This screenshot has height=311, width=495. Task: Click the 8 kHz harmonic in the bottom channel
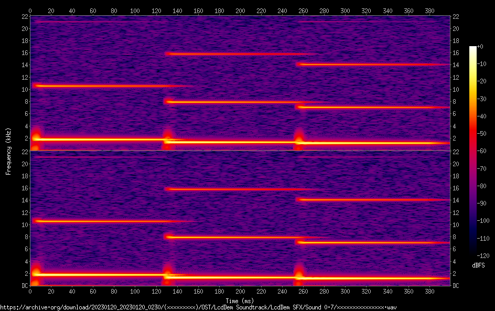click(236, 238)
